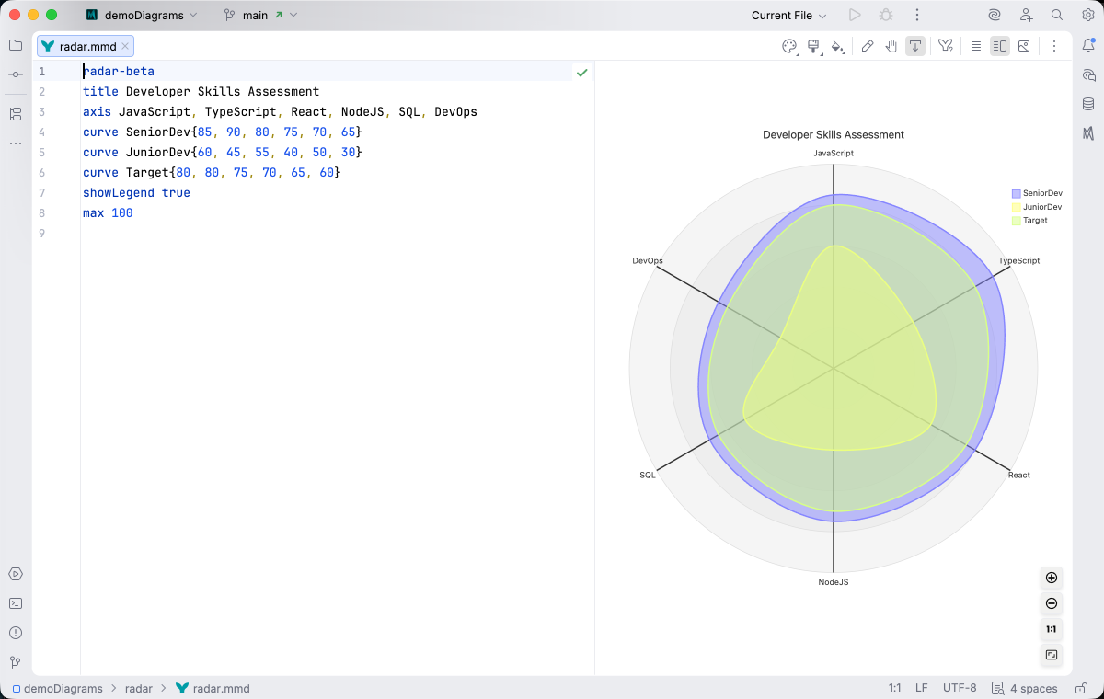This screenshot has height=699, width=1104.
Task: Debug the current file
Action: pyautogui.click(x=886, y=15)
